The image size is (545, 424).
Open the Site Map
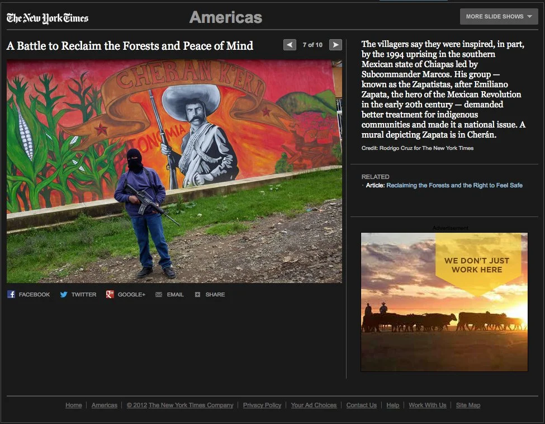468,405
